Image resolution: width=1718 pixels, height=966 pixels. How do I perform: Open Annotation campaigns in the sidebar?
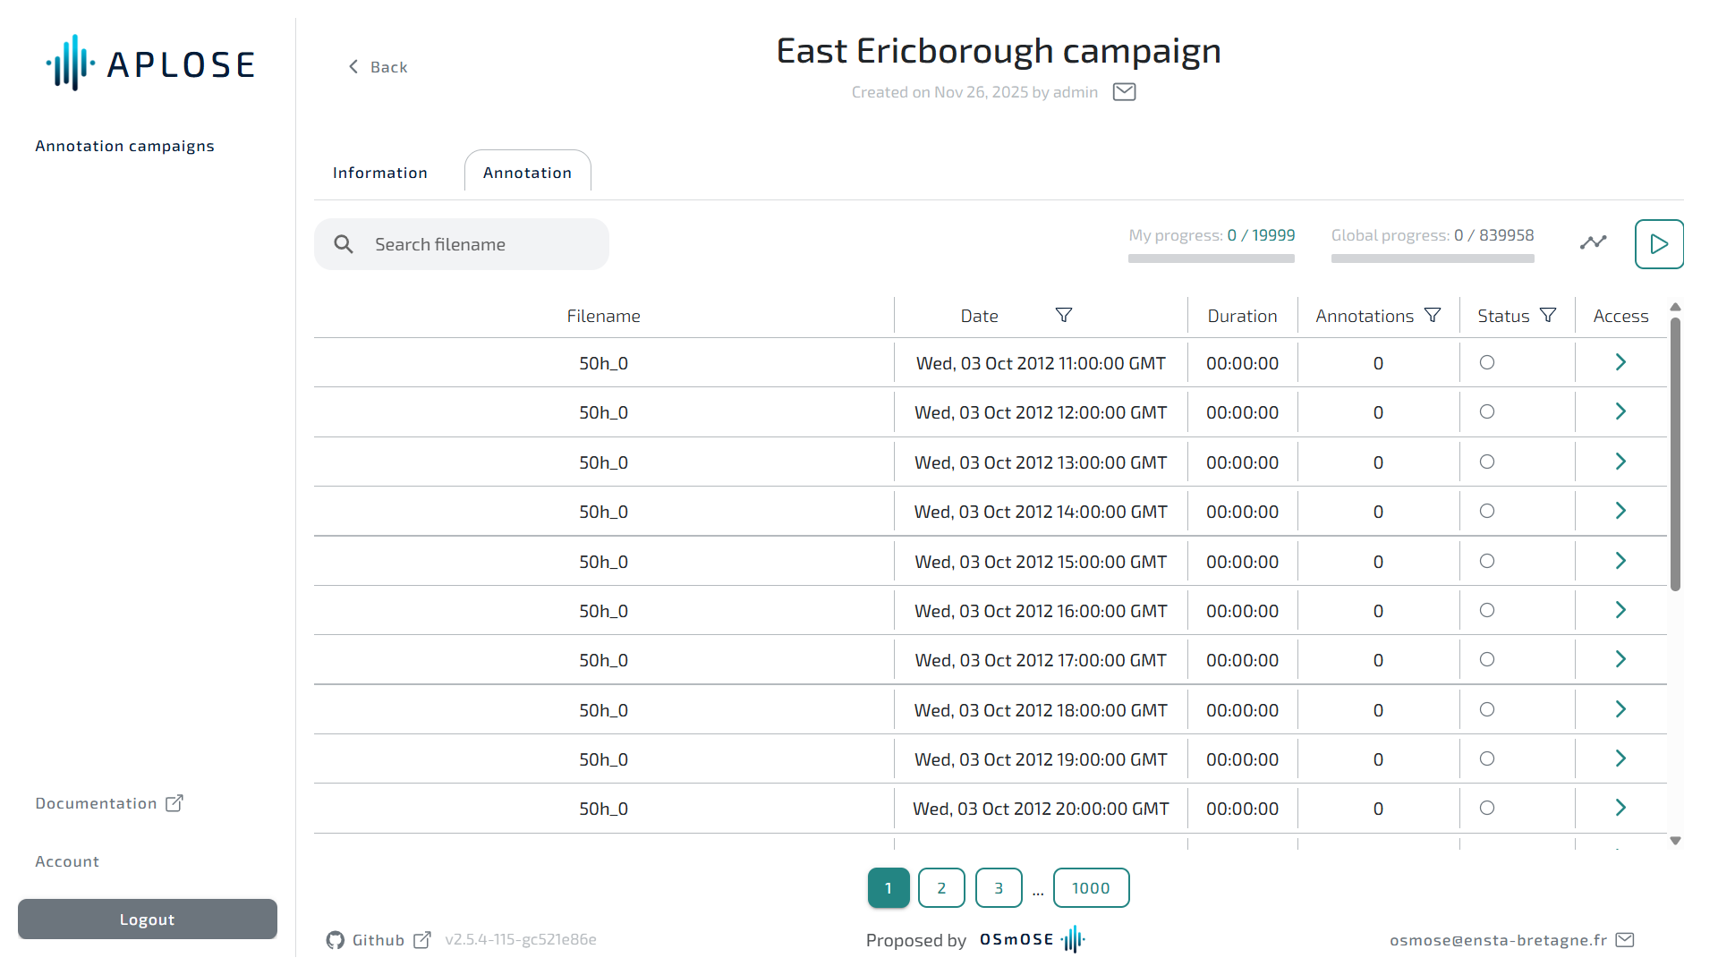point(124,146)
